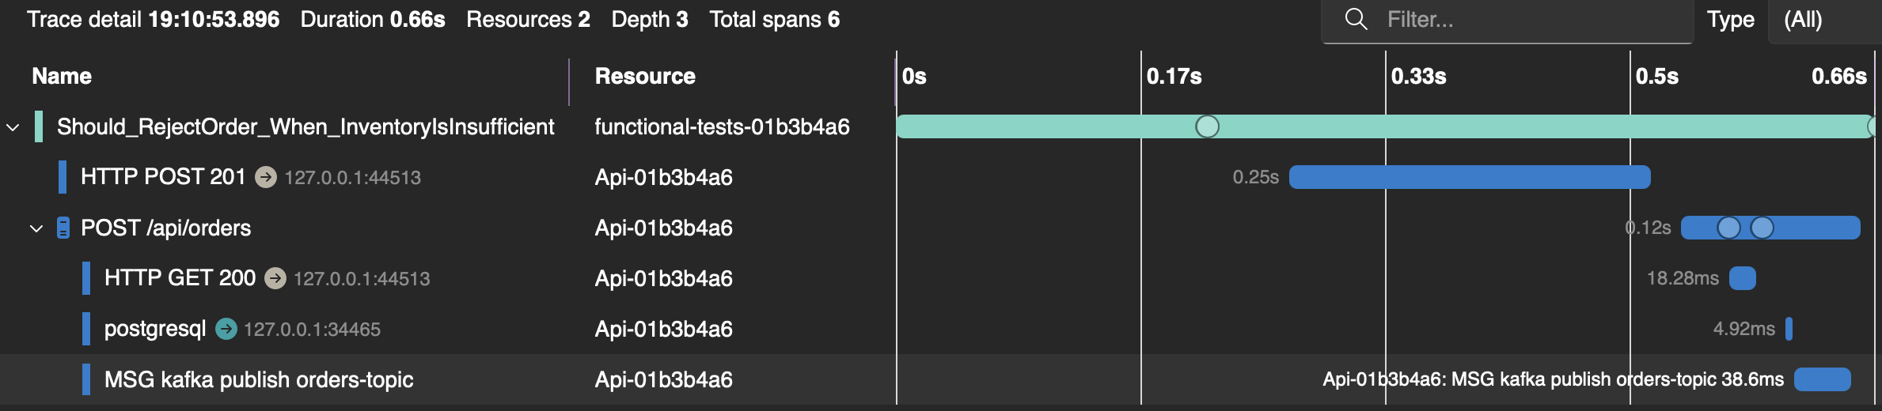Click the event marker on the root span bar
Screen dimensions: 1882x411
point(1207,126)
